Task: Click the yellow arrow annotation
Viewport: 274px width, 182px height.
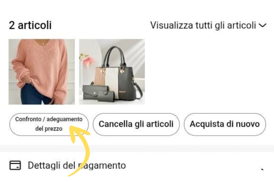Action: (80, 150)
